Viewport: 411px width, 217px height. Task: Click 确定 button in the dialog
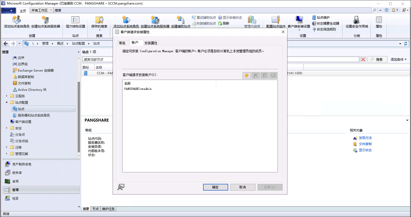click(215, 187)
